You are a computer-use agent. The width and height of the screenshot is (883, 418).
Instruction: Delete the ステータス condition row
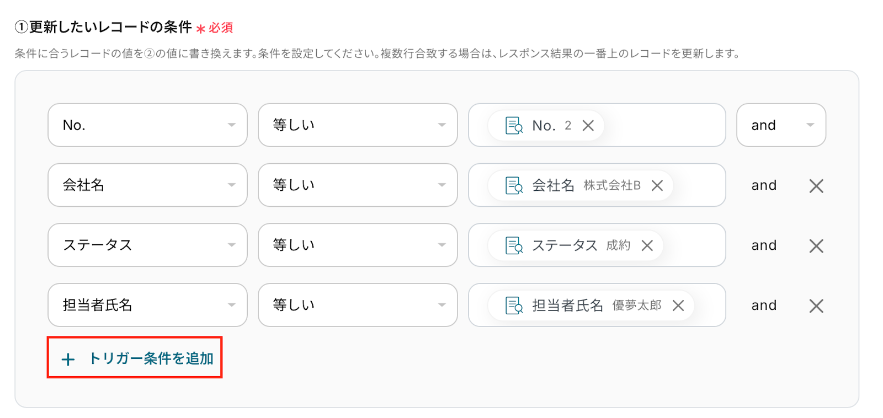(x=816, y=246)
